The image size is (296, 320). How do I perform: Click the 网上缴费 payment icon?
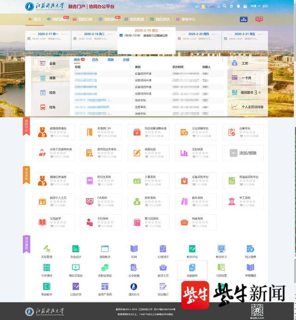[250, 249]
